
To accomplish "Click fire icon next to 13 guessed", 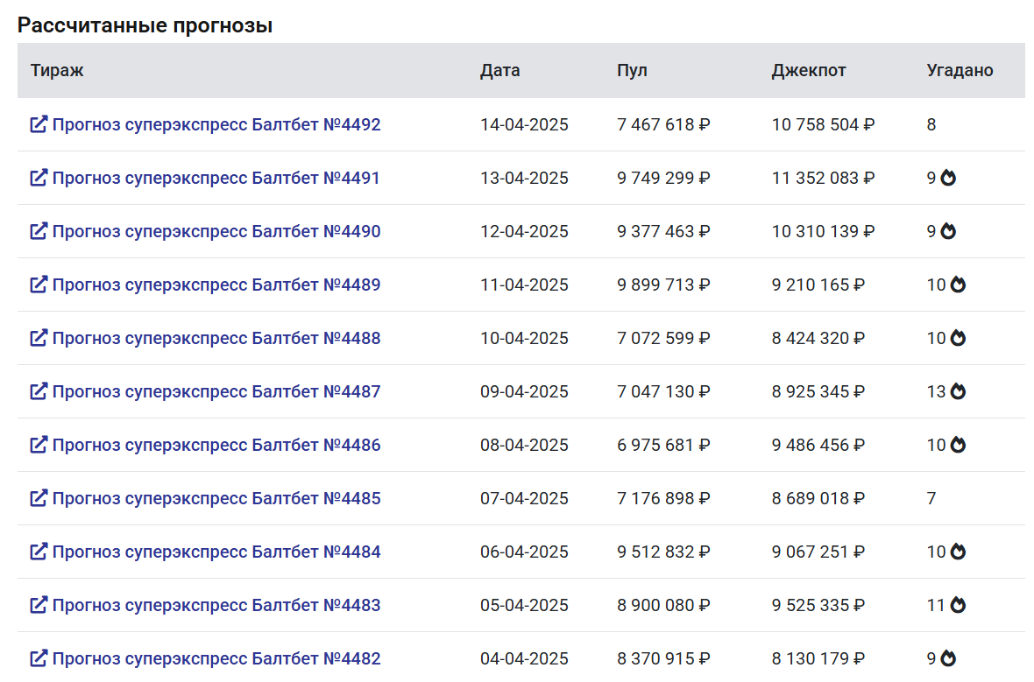I will pos(958,391).
